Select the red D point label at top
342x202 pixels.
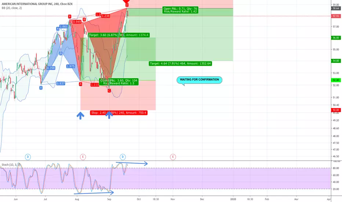(127, 5)
